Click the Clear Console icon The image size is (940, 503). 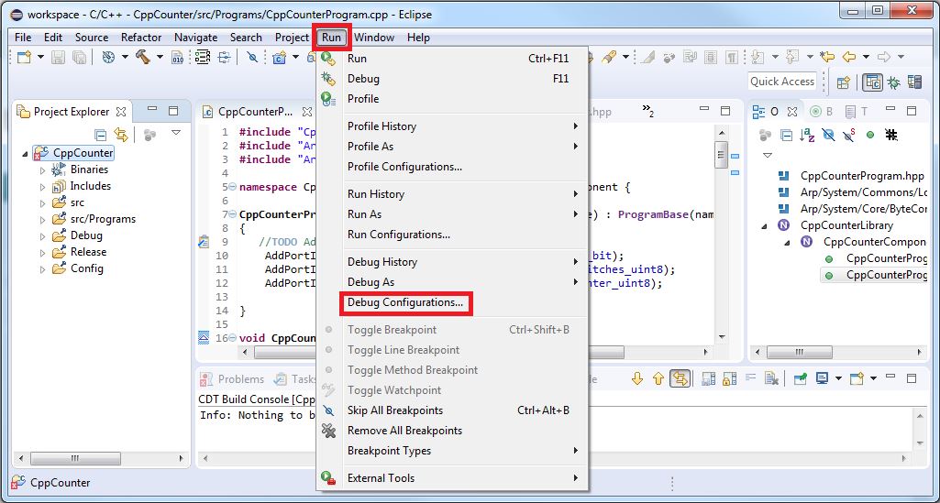771,378
